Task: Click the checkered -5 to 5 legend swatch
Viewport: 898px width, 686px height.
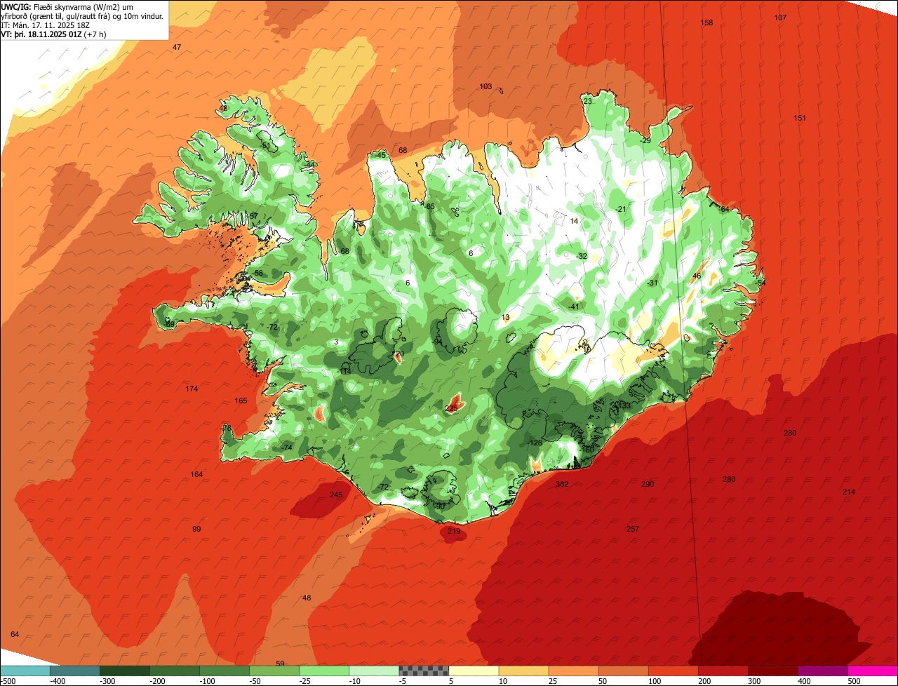Action: [x=424, y=671]
